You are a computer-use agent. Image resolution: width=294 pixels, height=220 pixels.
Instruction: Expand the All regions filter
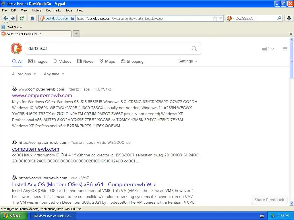[x=24, y=74]
